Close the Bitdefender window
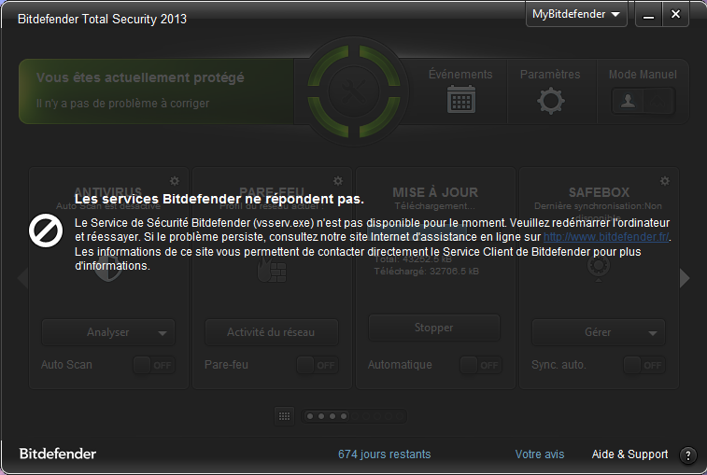Image resolution: width=707 pixels, height=475 pixels. 675,14
